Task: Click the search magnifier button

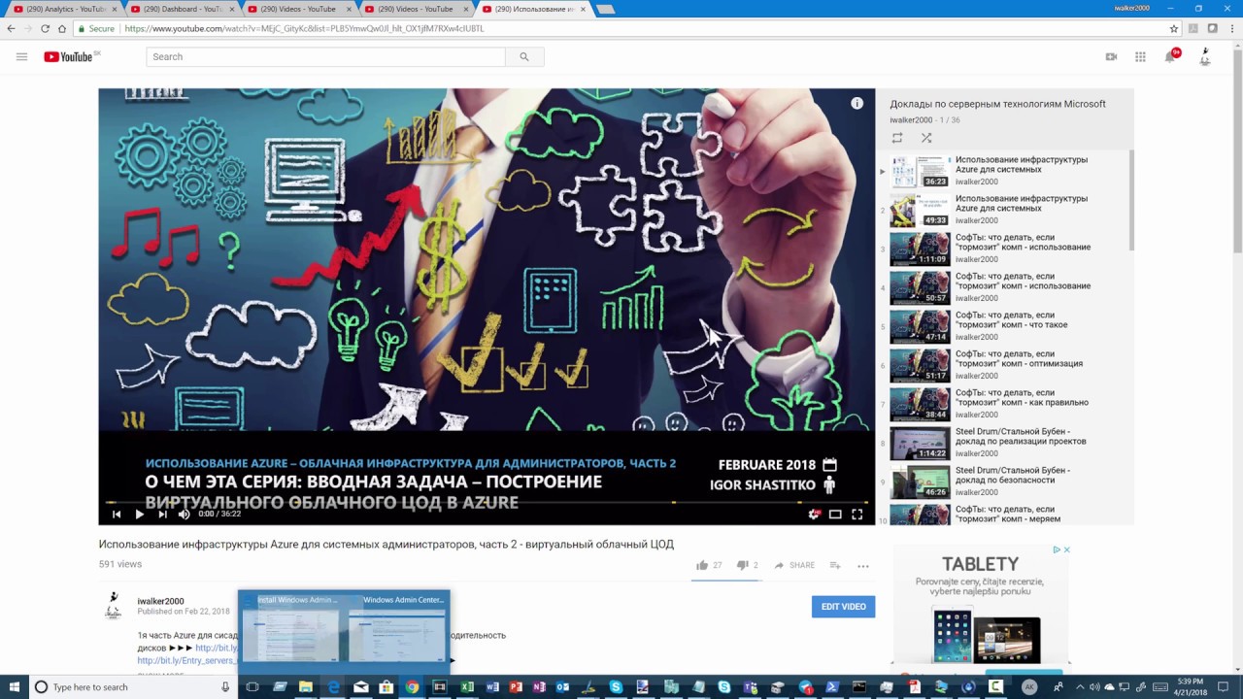Action: pos(524,56)
